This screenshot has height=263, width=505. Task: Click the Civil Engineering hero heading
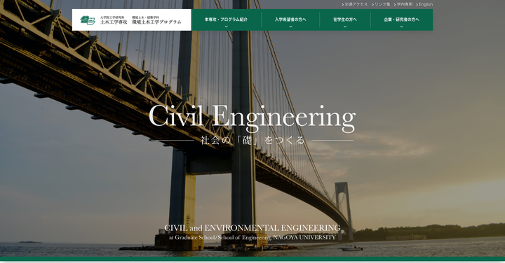tap(252, 118)
